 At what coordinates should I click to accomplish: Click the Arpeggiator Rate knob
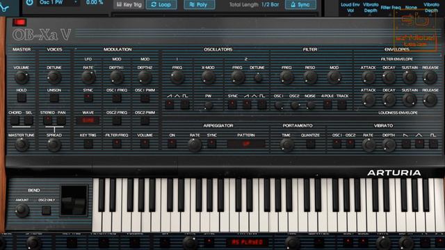coord(195,145)
